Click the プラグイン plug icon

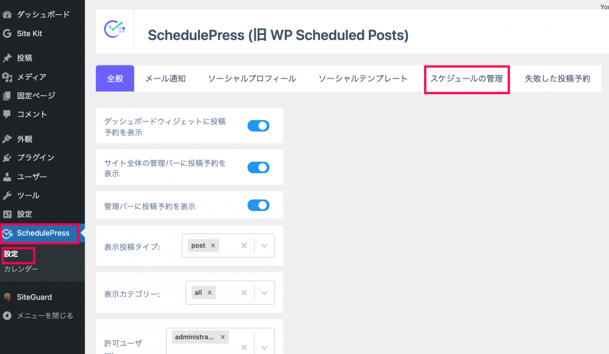click(x=7, y=158)
